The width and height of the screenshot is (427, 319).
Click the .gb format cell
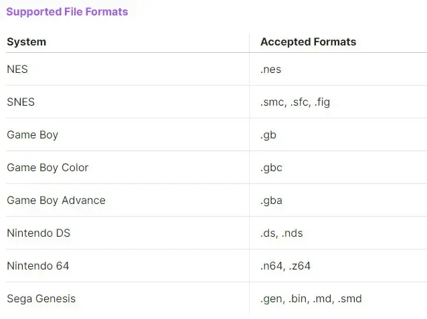click(x=268, y=134)
